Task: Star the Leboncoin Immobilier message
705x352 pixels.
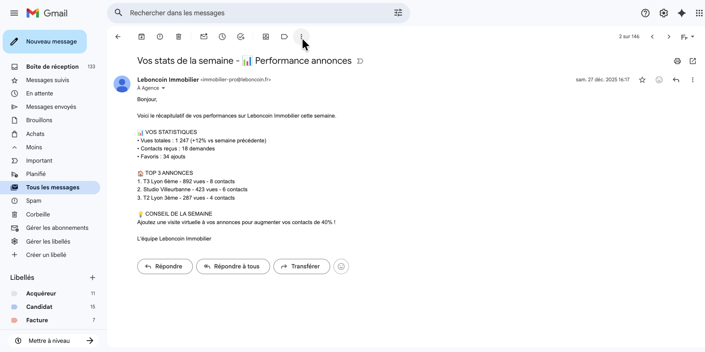Action: [642, 80]
